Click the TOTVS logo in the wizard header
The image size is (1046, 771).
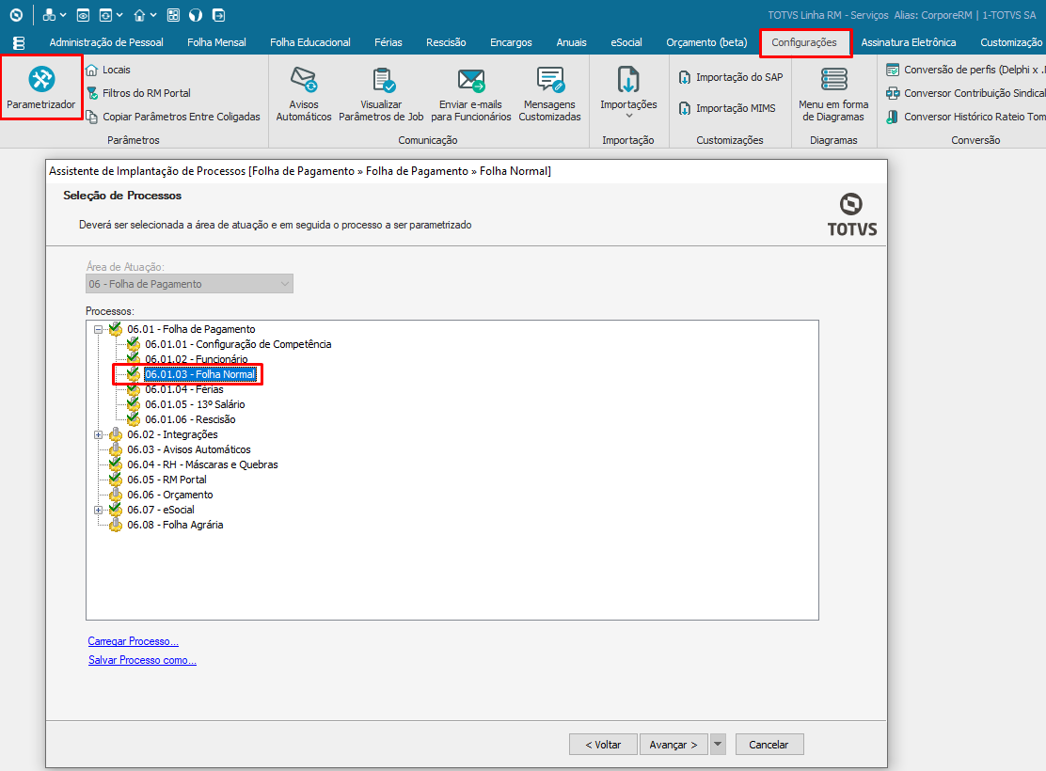tap(852, 214)
